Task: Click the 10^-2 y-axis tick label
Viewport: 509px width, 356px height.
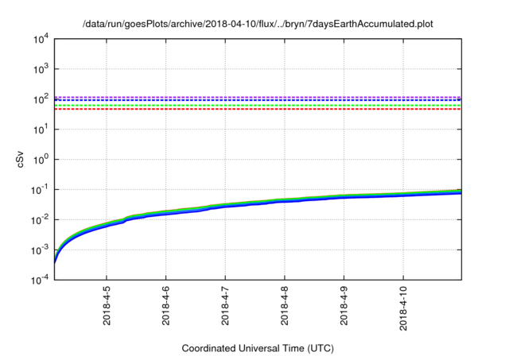Action: (x=39, y=220)
